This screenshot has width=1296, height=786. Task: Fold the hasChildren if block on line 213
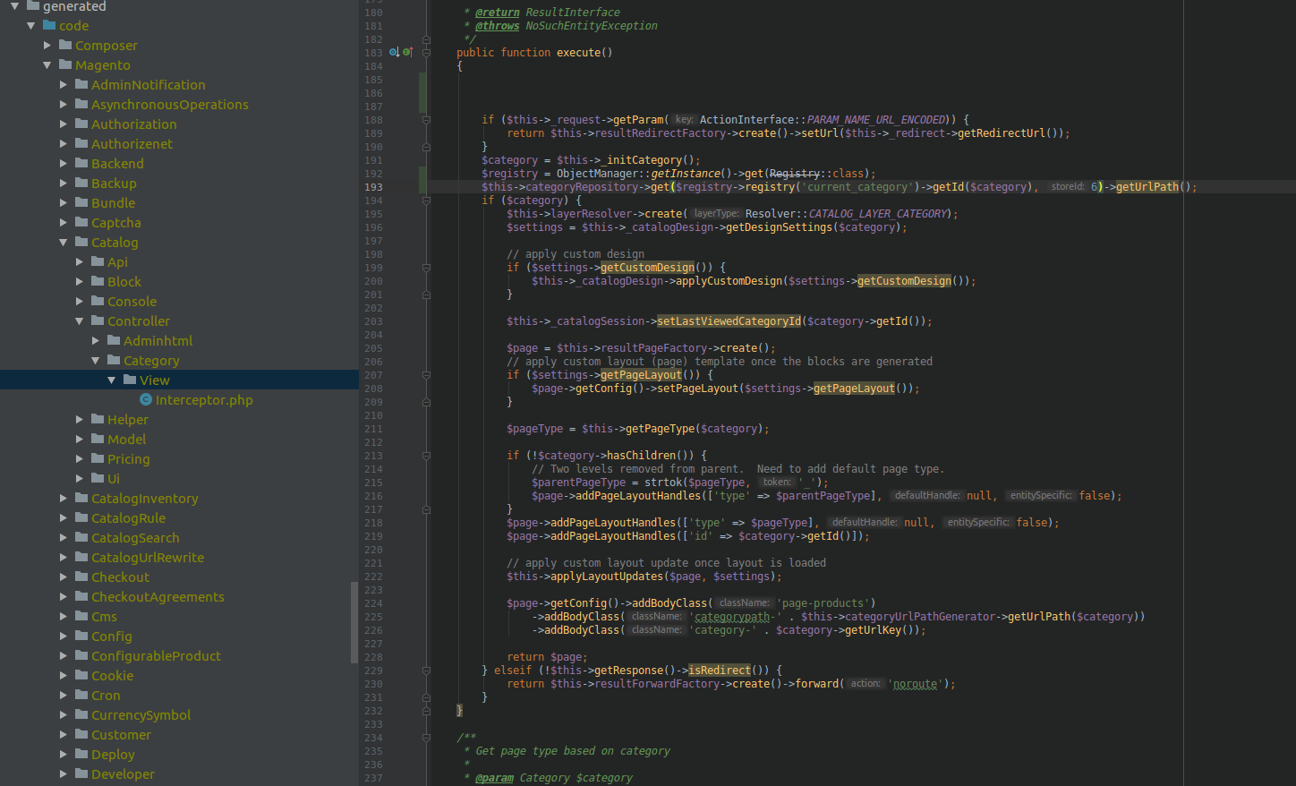point(427,456)
